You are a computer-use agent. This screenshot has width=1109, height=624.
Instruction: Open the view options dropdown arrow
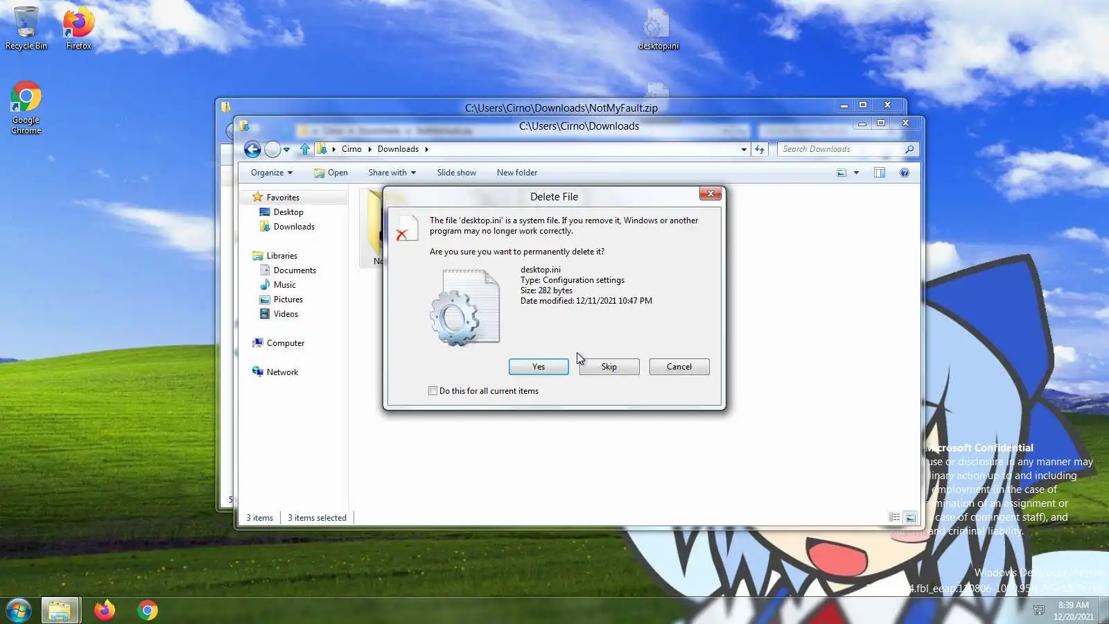tap(856, 173)
